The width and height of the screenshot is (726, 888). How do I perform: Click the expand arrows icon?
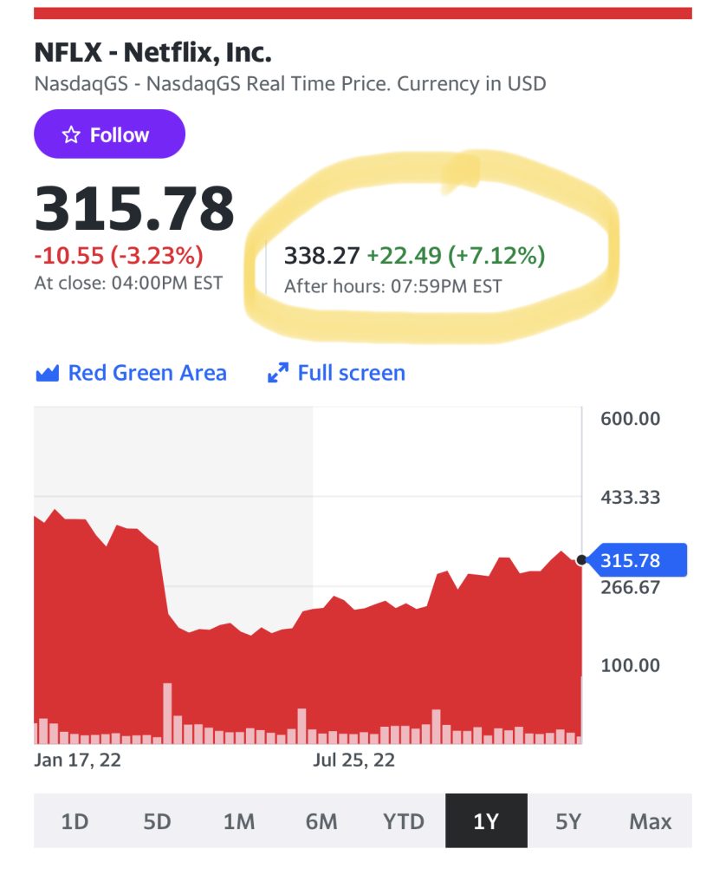tap(278, 373)
